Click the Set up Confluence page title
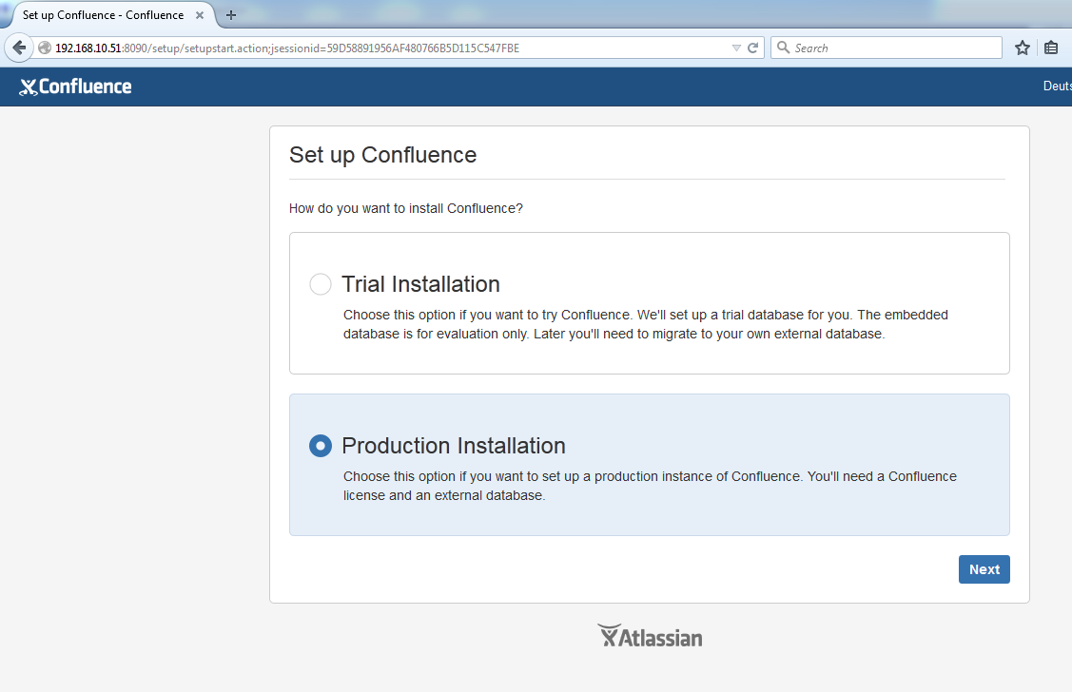The height and width of the screenshot is (692, 1072). coord(382,155)
